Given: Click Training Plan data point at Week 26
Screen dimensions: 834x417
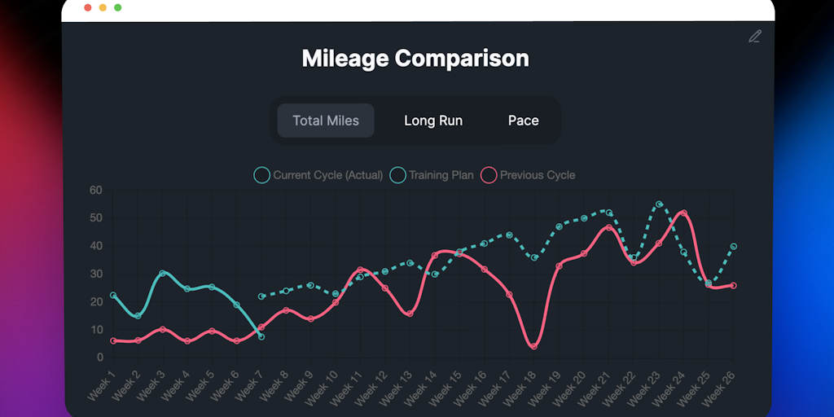Looking at the screenshot, I should (x=733, y=246).
